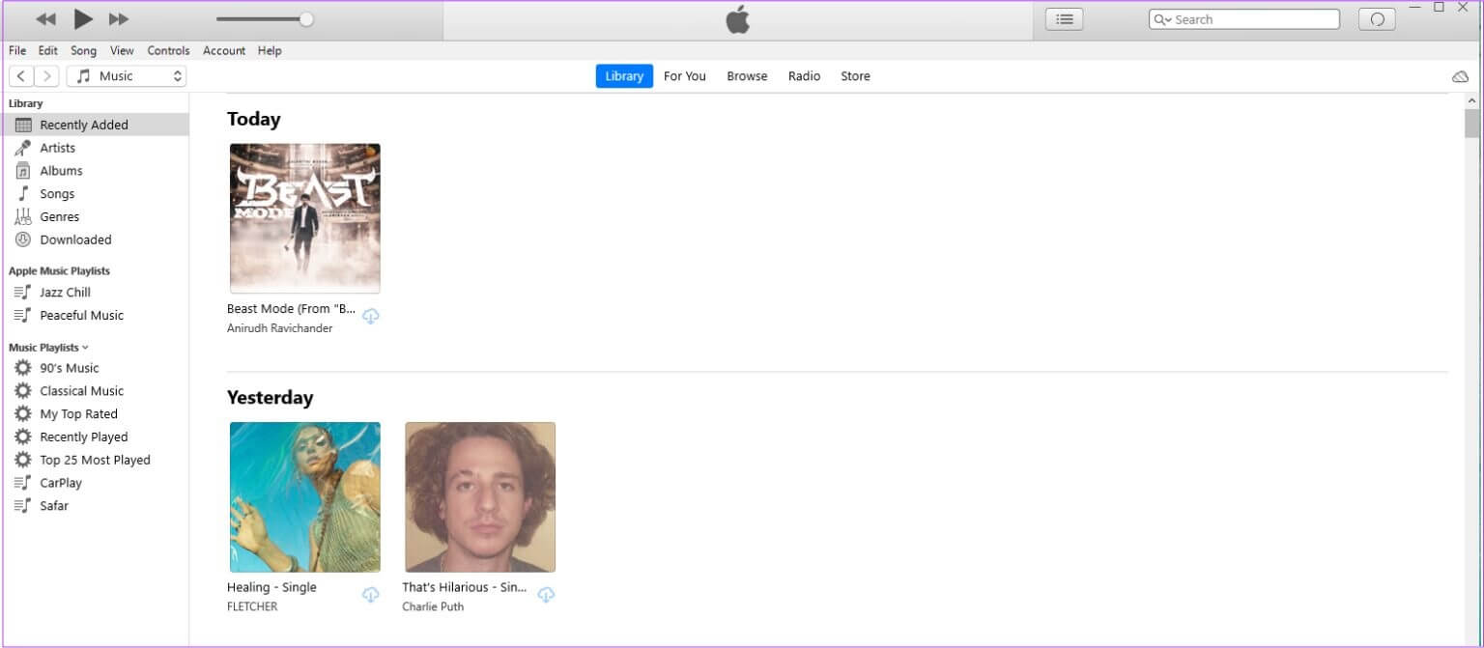Screen dimensions: 1484x648
Task: Open the Music media type dropdown
Action: pyautogui.click(x=127, y=76)
